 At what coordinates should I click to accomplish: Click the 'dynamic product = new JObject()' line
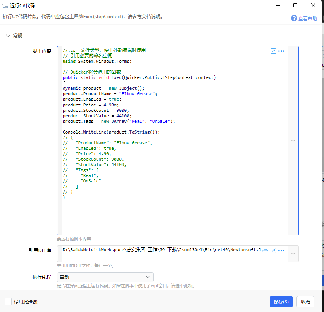click(x=103, y=88)
